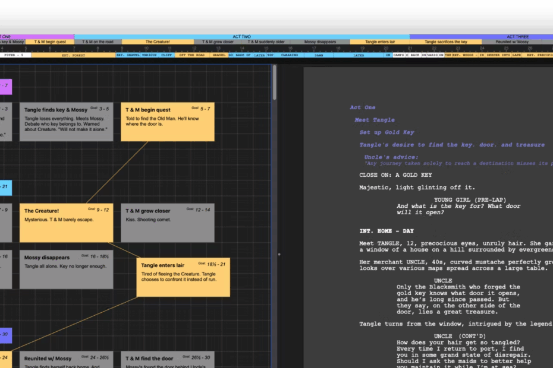Click the gray 'T & M grow closer' card
Screen dimensions: 553x368
[x=167, y=223]
